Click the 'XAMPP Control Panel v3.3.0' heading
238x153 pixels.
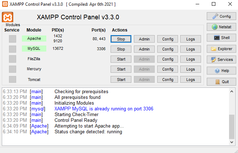(x=78, y=17)
